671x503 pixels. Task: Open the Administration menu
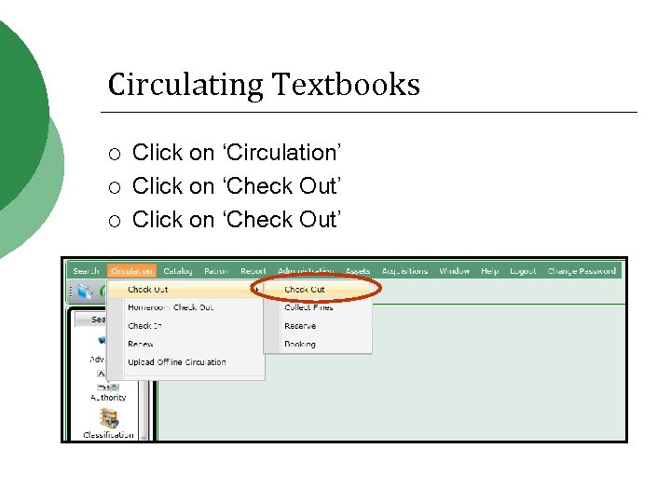[x=305, y=271]
